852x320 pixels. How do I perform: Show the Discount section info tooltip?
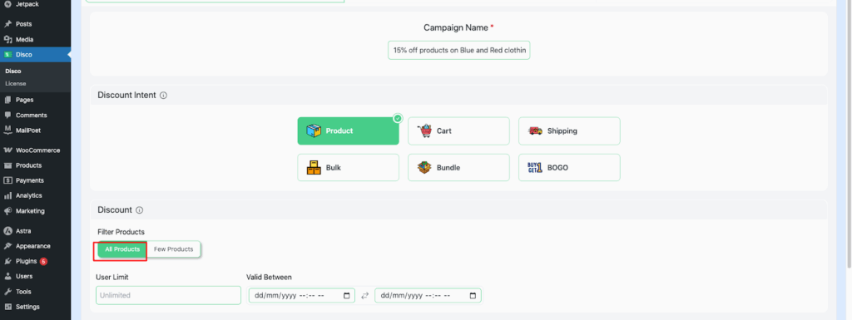pos(140,210)
